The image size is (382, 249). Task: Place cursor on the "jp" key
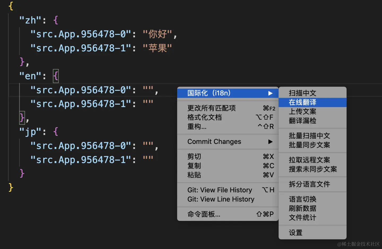(x=30, y=132)
